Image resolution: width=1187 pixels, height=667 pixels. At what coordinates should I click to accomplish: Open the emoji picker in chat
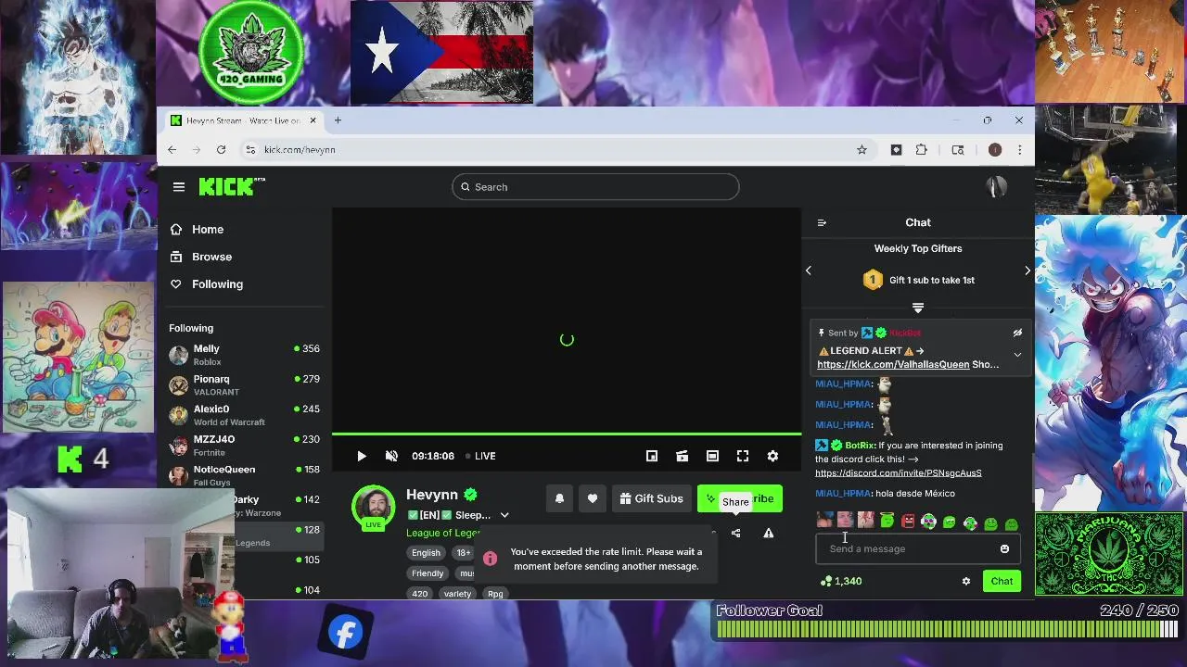pyautogui.click(x=1004, y=549)
